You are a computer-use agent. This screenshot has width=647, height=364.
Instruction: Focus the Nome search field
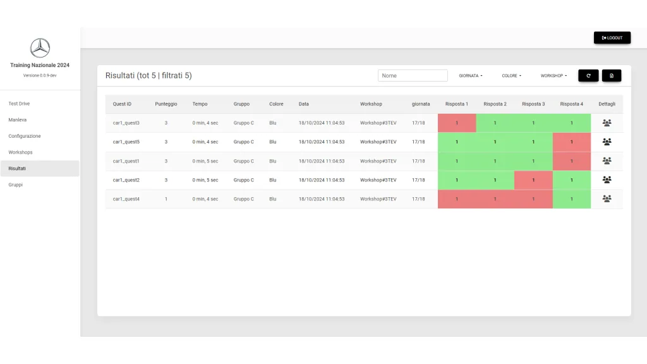point(413,76)
